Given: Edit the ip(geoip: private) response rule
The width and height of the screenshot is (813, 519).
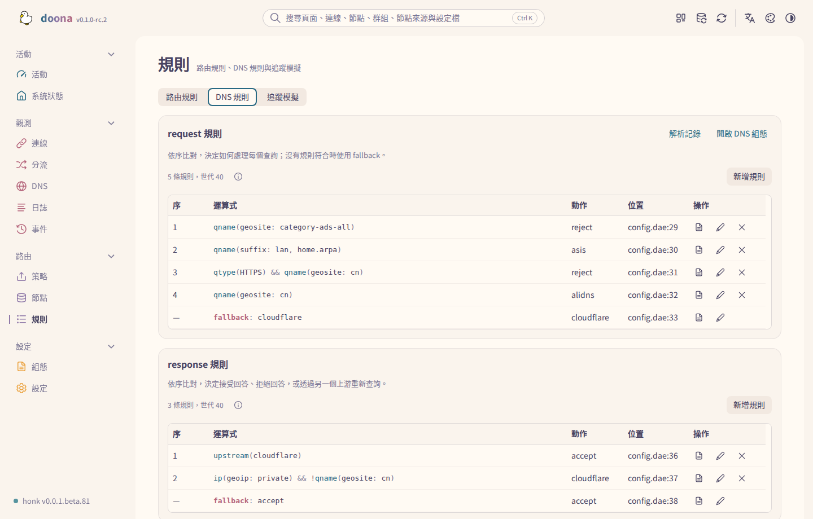Looking at the screenshot, I should click(720, 478).
